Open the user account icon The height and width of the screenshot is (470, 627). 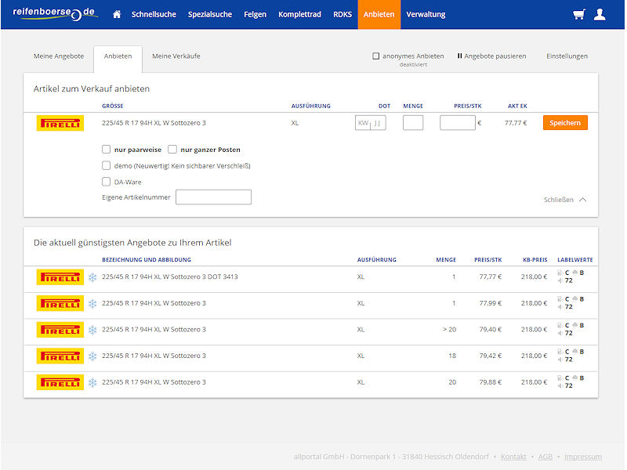[x=600, y=14]
